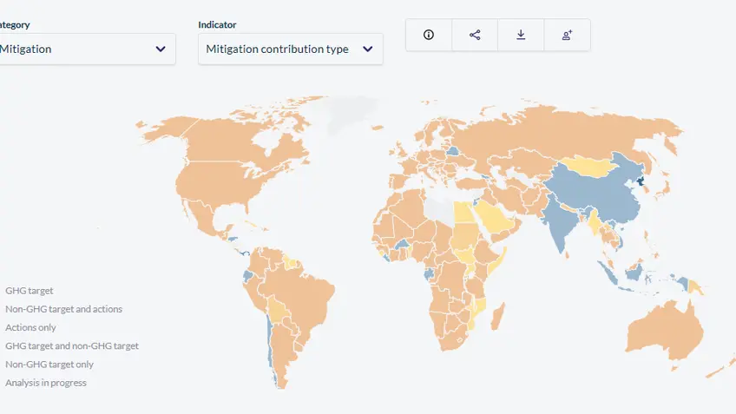Click India on the world map
The width and height of the screenshot is (736, 414).
(561, 220)
